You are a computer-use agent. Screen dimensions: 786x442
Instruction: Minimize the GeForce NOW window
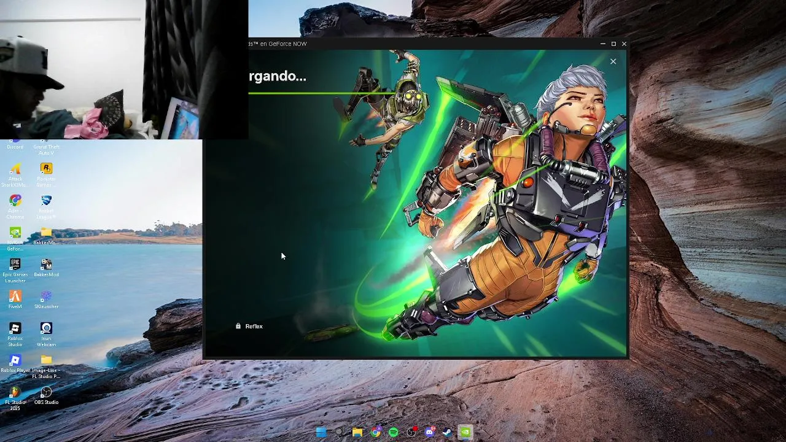coord(603,44)
